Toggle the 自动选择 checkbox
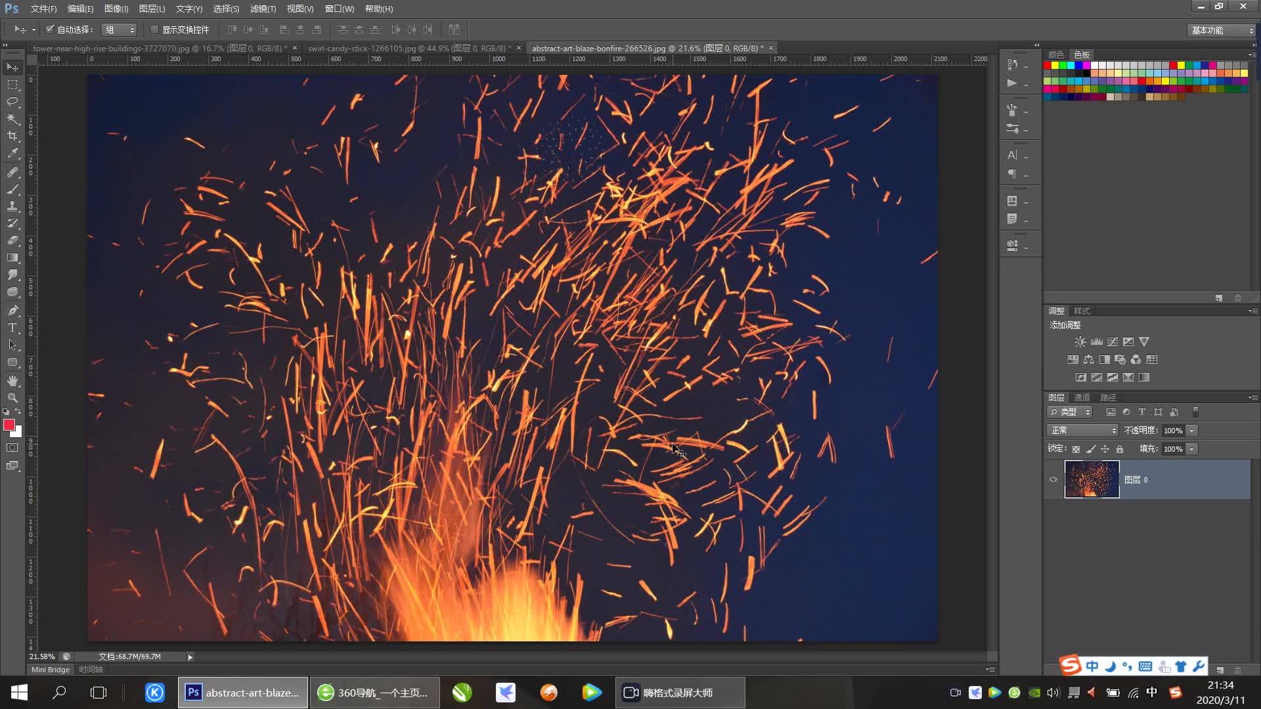 click(x=49, y=30)
